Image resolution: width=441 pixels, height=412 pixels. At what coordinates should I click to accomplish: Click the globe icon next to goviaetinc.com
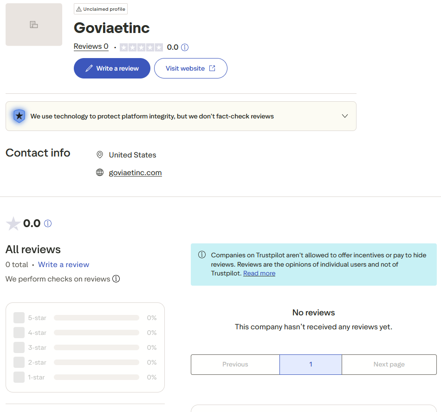[x=100, y=172]
